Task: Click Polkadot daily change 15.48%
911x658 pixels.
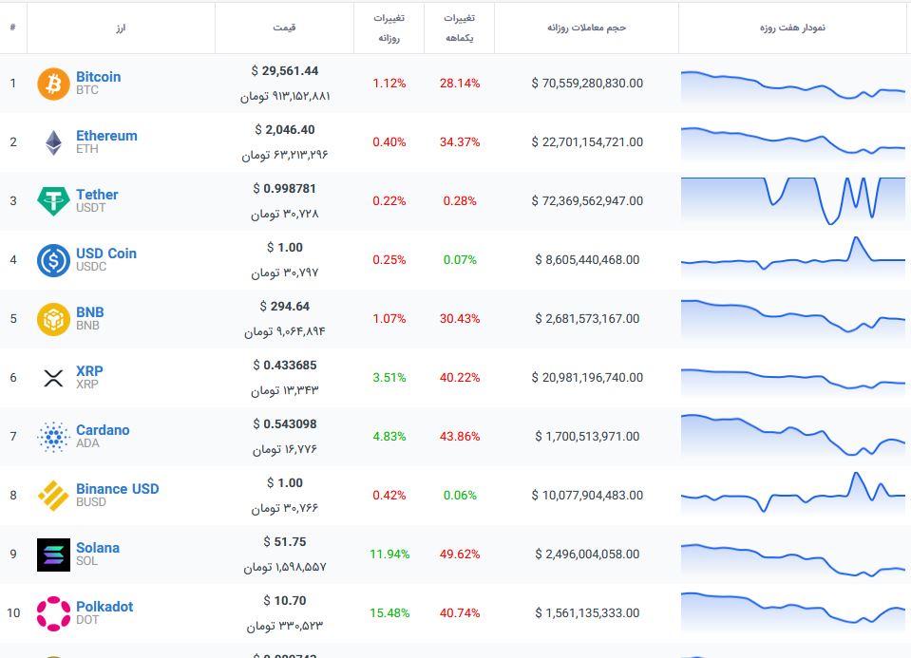Action: tap(389, 613)
